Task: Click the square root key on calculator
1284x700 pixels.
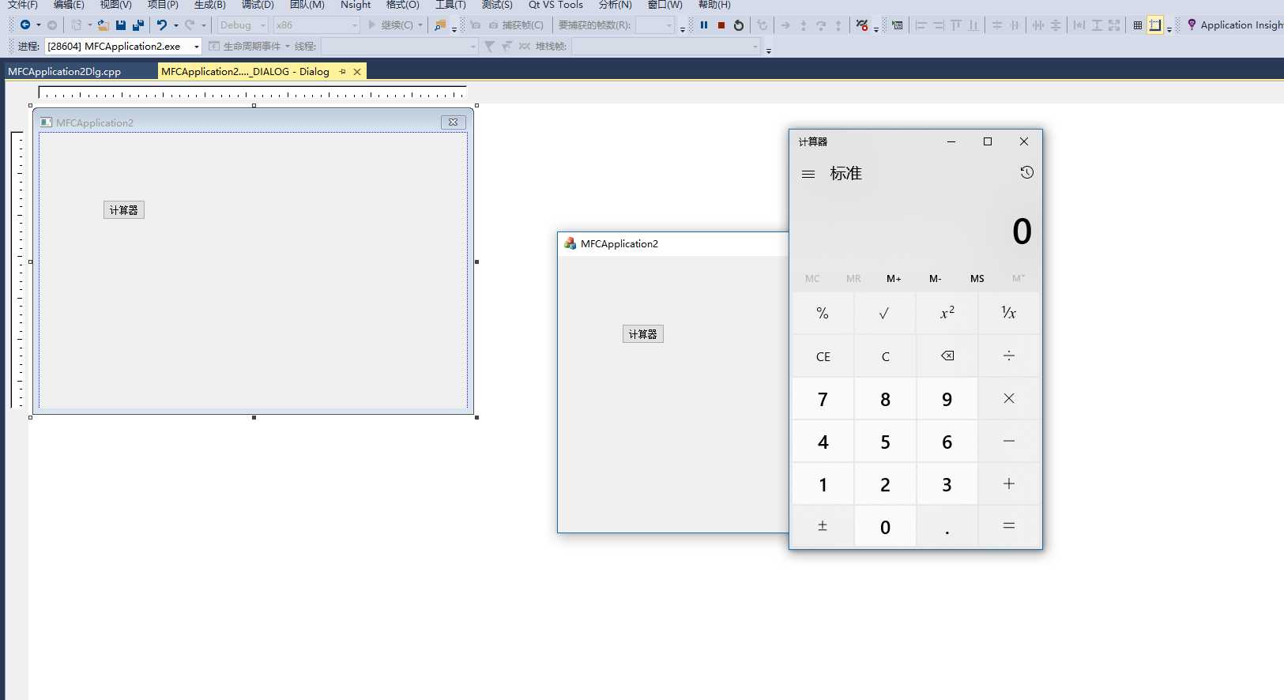Action: coord(884,313)
